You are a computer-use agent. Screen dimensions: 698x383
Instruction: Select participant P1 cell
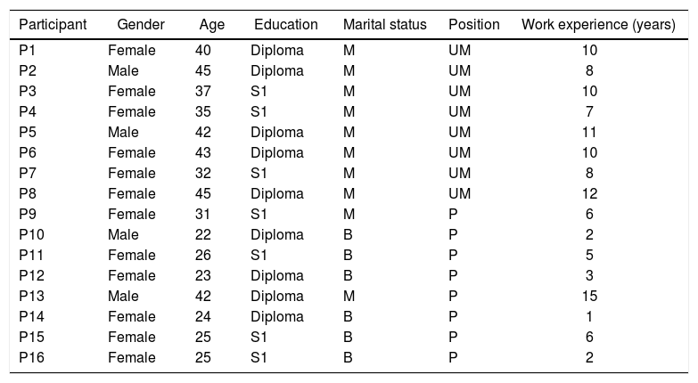(x=27, y=51)
